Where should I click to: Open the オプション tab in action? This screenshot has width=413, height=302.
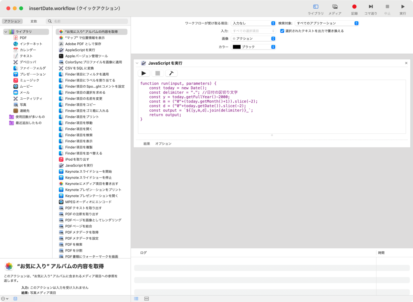point(163,144)
